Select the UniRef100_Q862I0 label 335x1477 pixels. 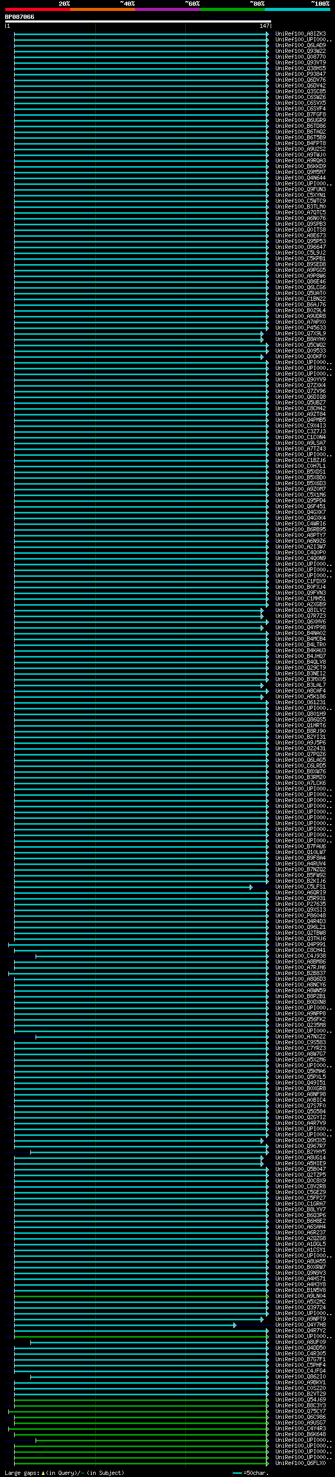[300, 1376]
